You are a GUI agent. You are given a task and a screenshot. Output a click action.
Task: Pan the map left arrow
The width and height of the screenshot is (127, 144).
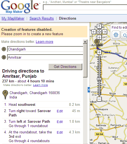pos(94,32)
